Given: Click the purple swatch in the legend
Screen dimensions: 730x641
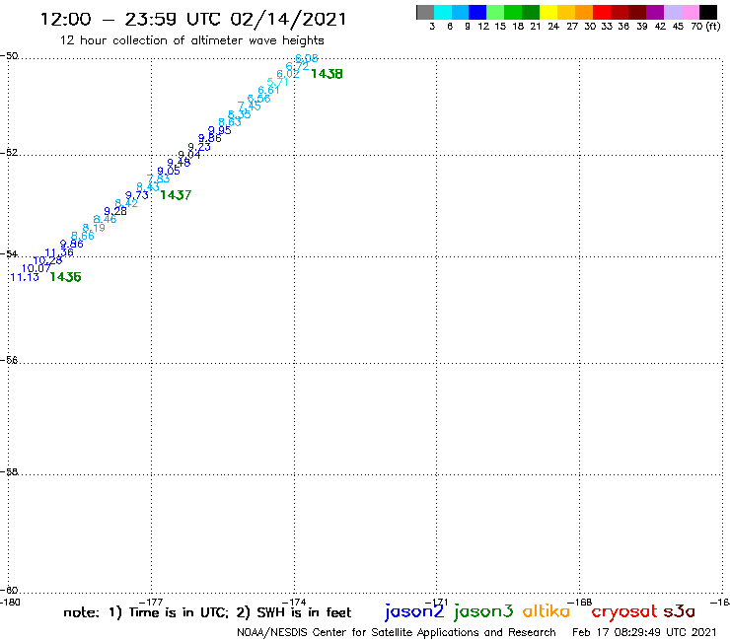Looking at the screenshot, I should (x=654, y=12).
